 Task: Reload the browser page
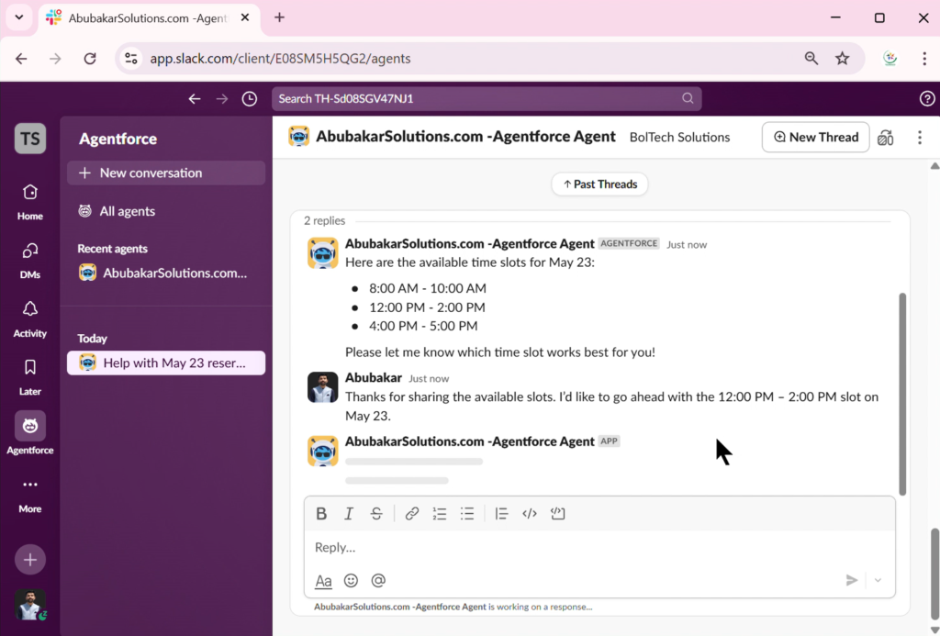90,59
